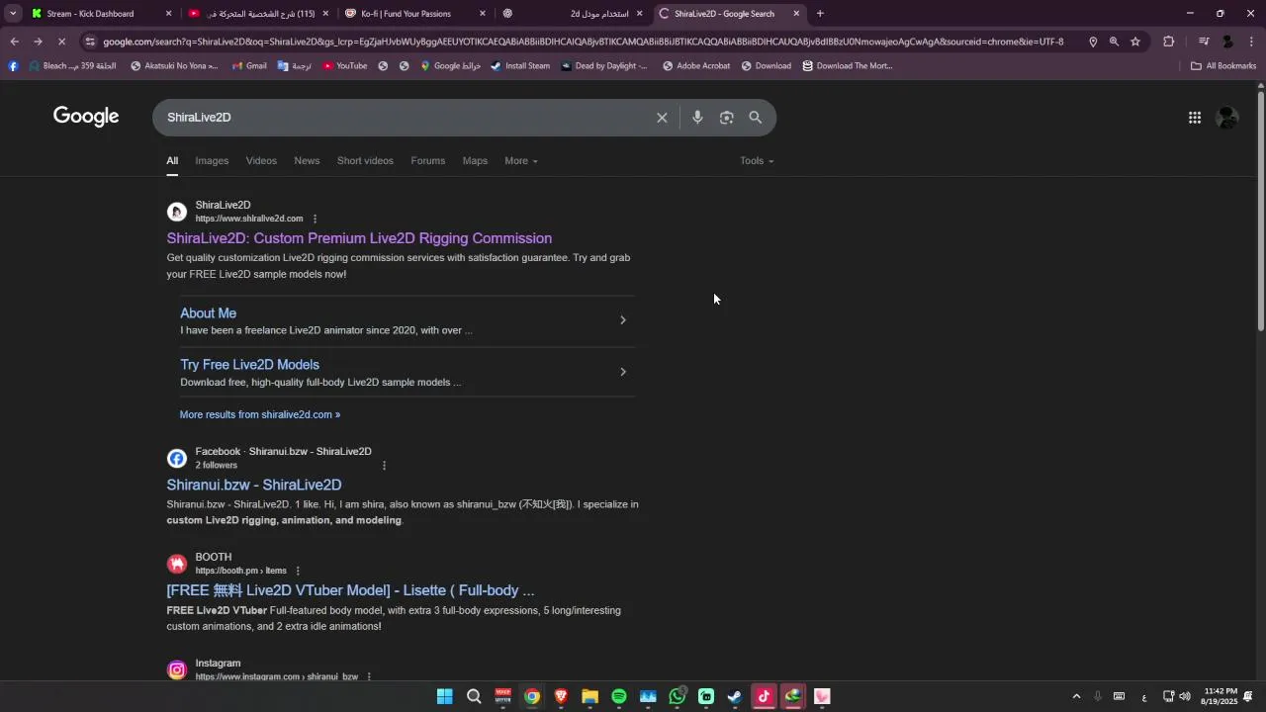This screenshot has height=712, width=1266.
Task: Open the browser three-dot menu
Action: tap(1252, 42)
